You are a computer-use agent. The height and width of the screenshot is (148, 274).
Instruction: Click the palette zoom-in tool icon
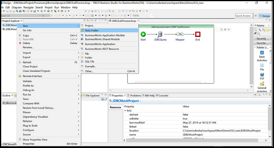pyautogui.click(x=260, y=30)
